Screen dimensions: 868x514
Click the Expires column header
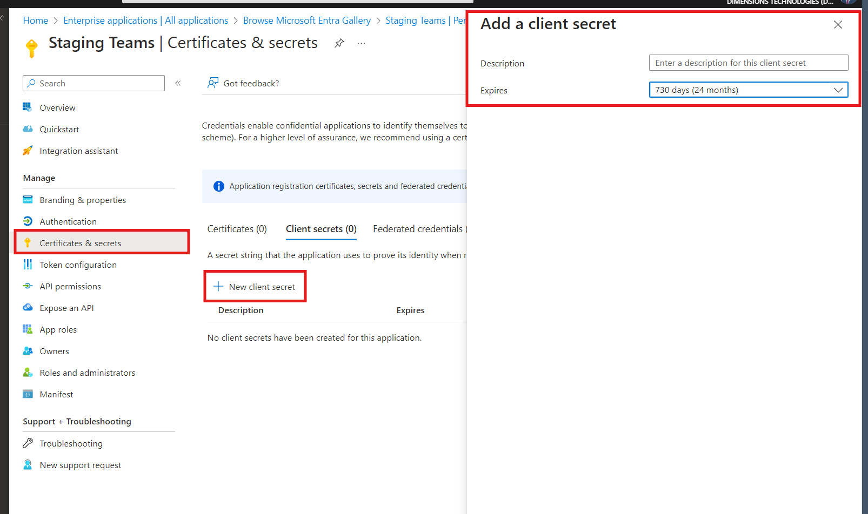[x=410, y=310]
